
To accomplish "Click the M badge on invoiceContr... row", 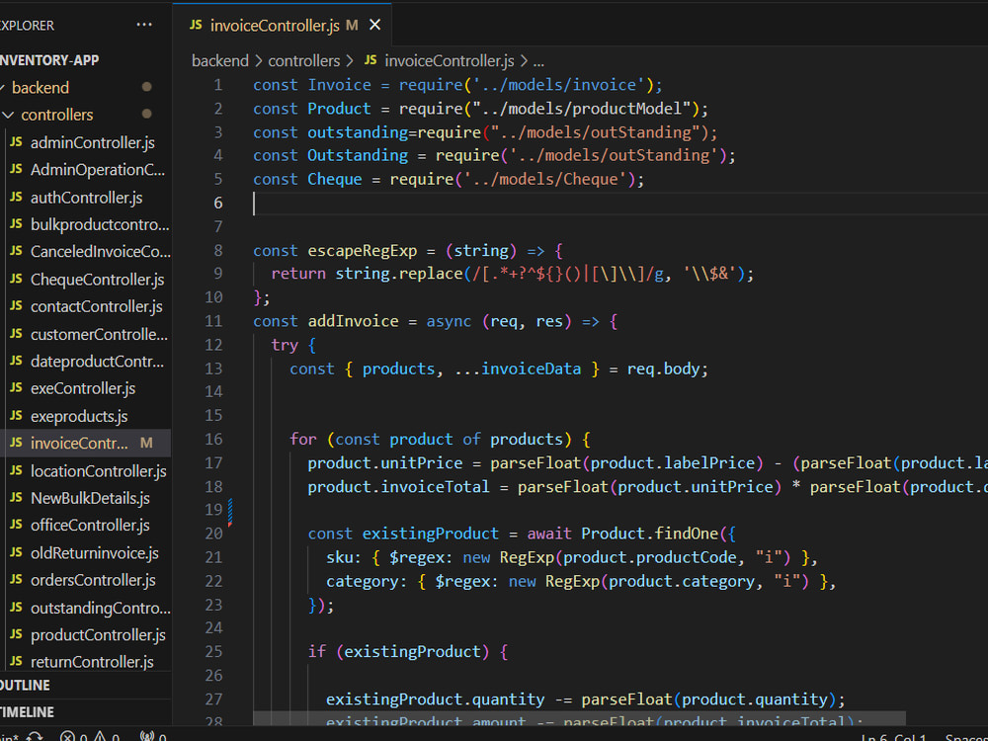I will [x=146, y=443].
